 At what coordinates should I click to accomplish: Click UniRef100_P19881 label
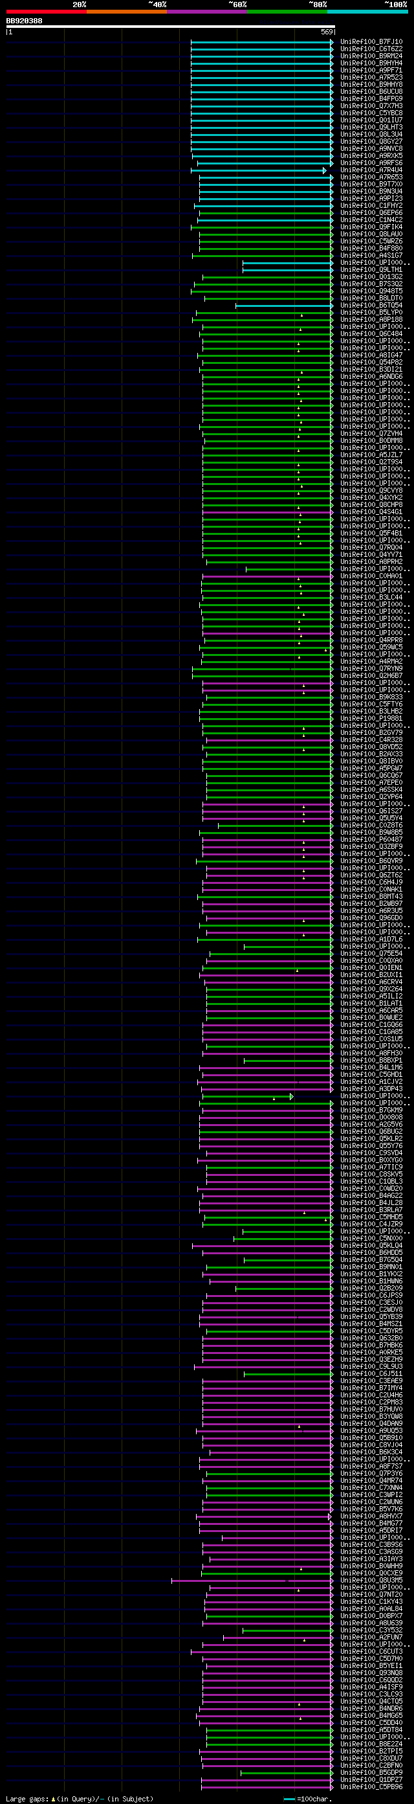pyautogui.click(x=371, y=719)
